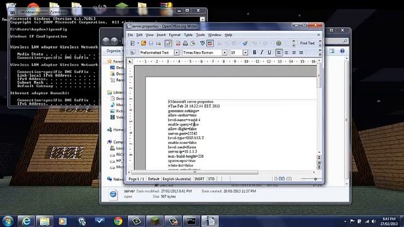
Task: Click the Explorer blue Help icon
Action: 342,51
